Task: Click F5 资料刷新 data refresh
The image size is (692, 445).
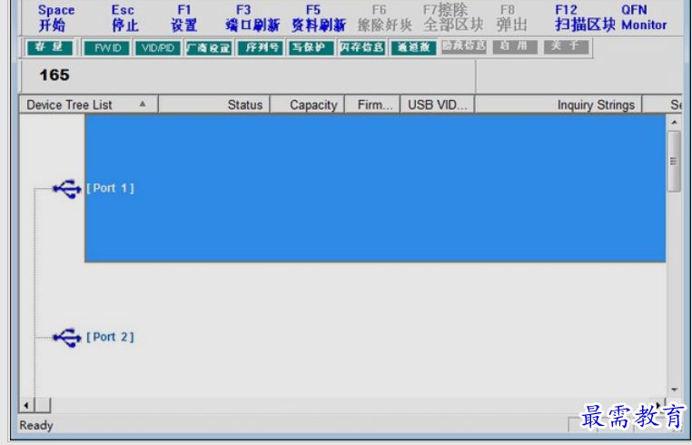Action: [x=318, y=18]
